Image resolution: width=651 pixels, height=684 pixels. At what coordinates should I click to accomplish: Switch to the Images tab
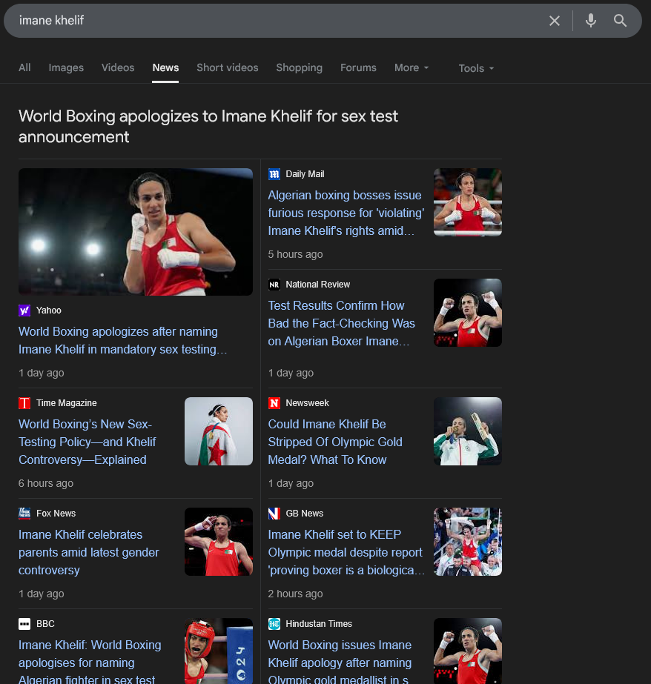66,67
